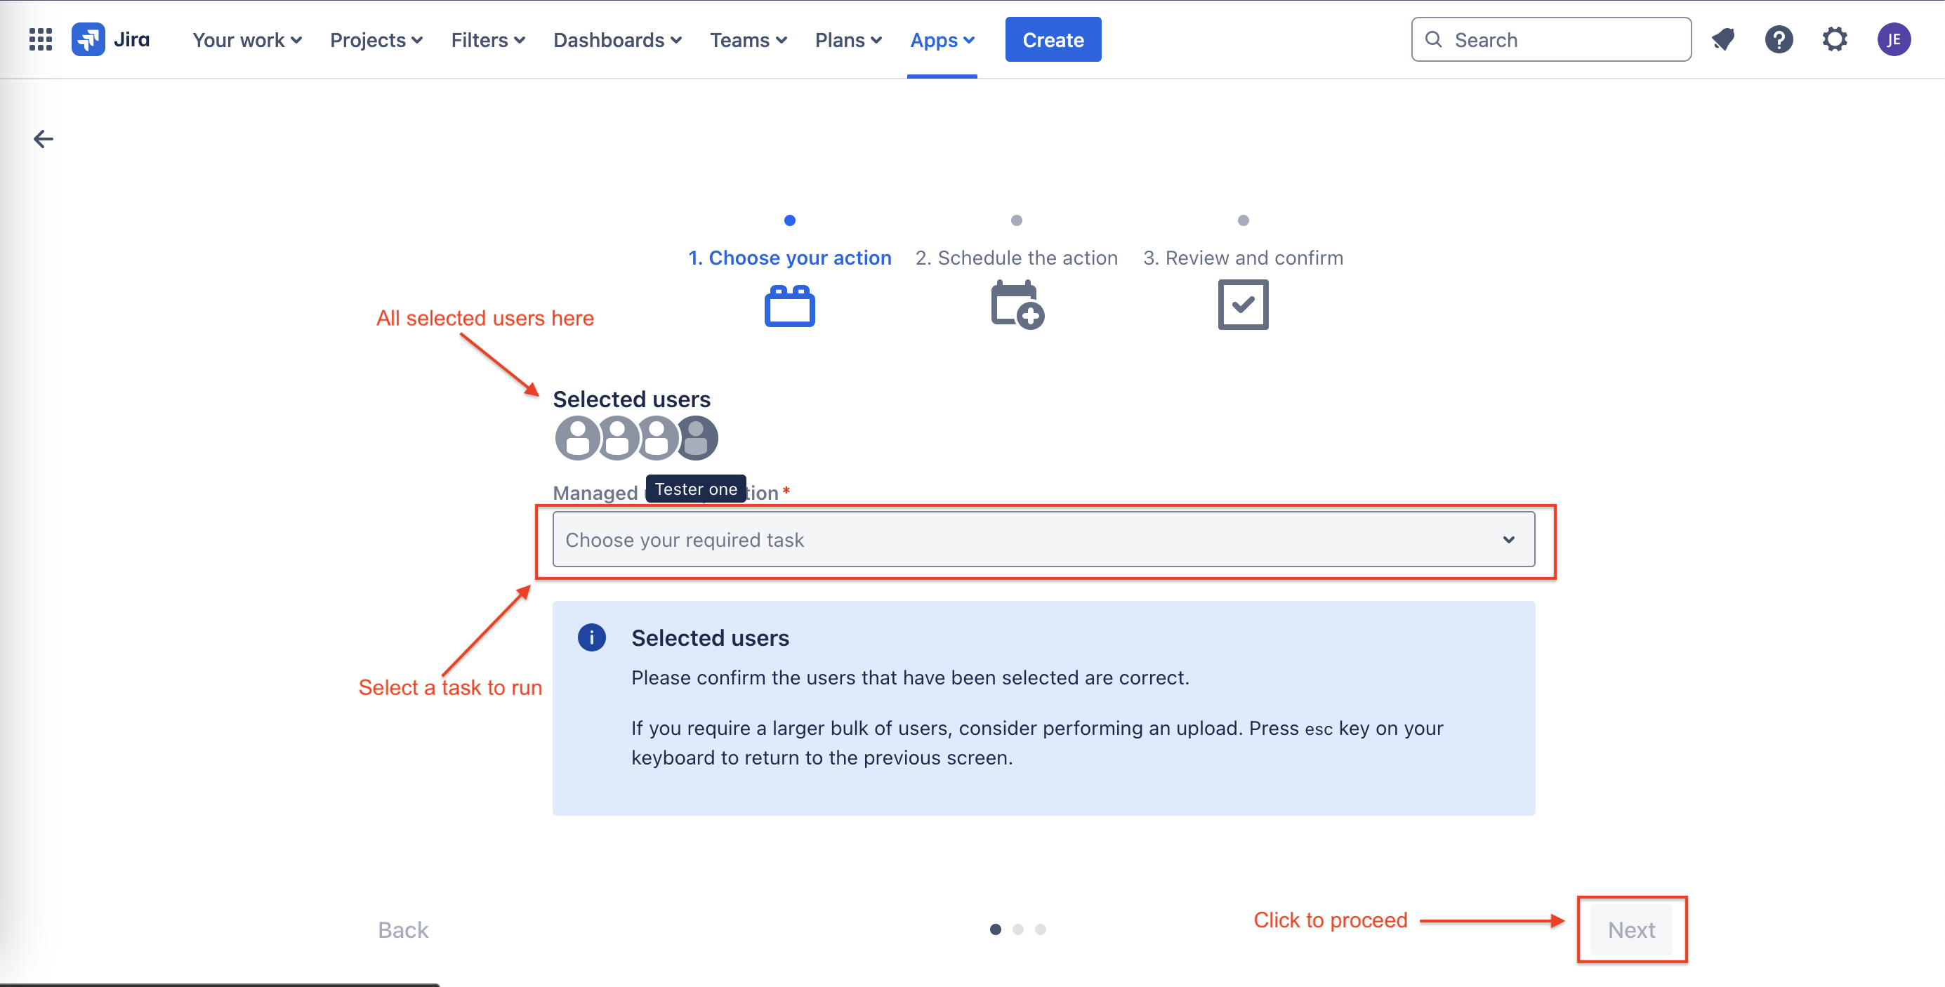Click the 'Review and confirm' checkbox icon

pos(1242,305)
